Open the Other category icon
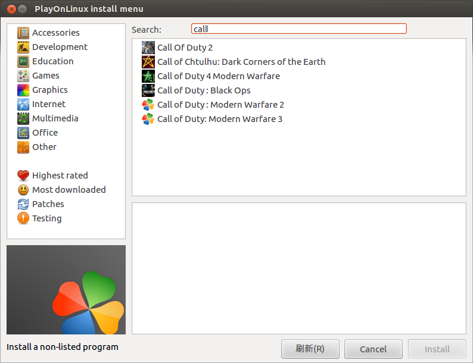The height and width of the screenshot is (363, 473). [23, 147]
